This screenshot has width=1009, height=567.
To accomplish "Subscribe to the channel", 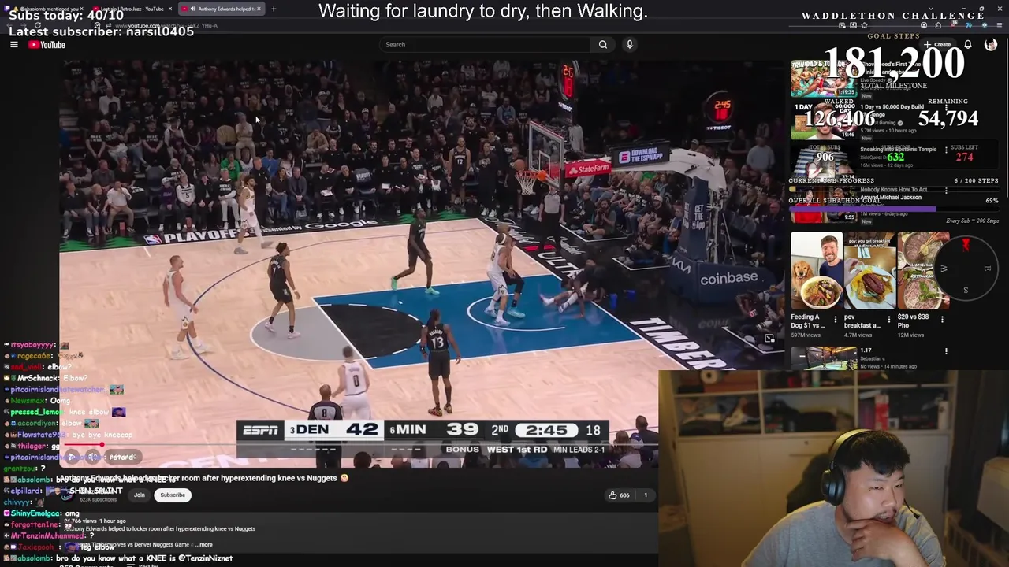I will click(173, 495).
